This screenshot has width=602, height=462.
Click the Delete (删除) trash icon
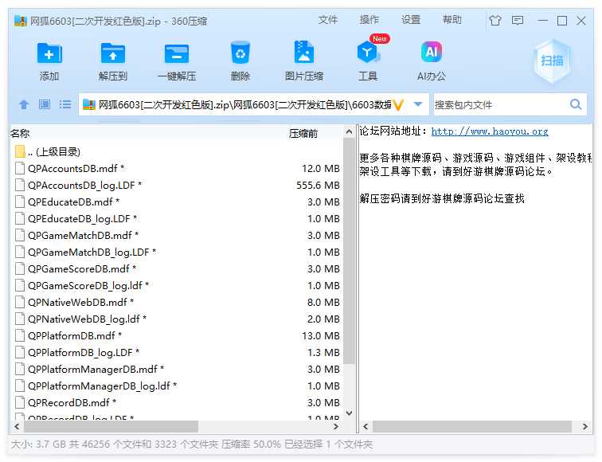[x=240, y=53]
